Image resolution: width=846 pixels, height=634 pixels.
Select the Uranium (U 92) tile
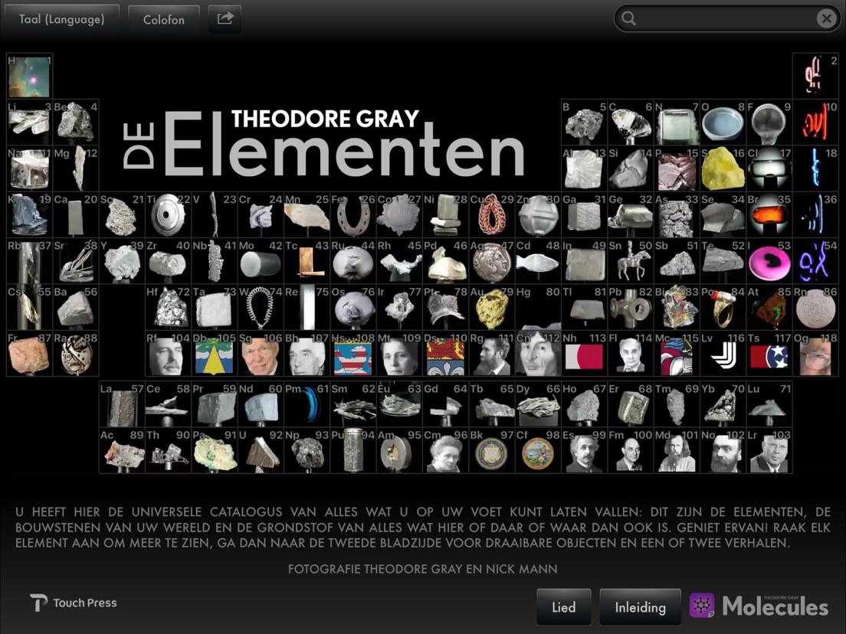261,451
